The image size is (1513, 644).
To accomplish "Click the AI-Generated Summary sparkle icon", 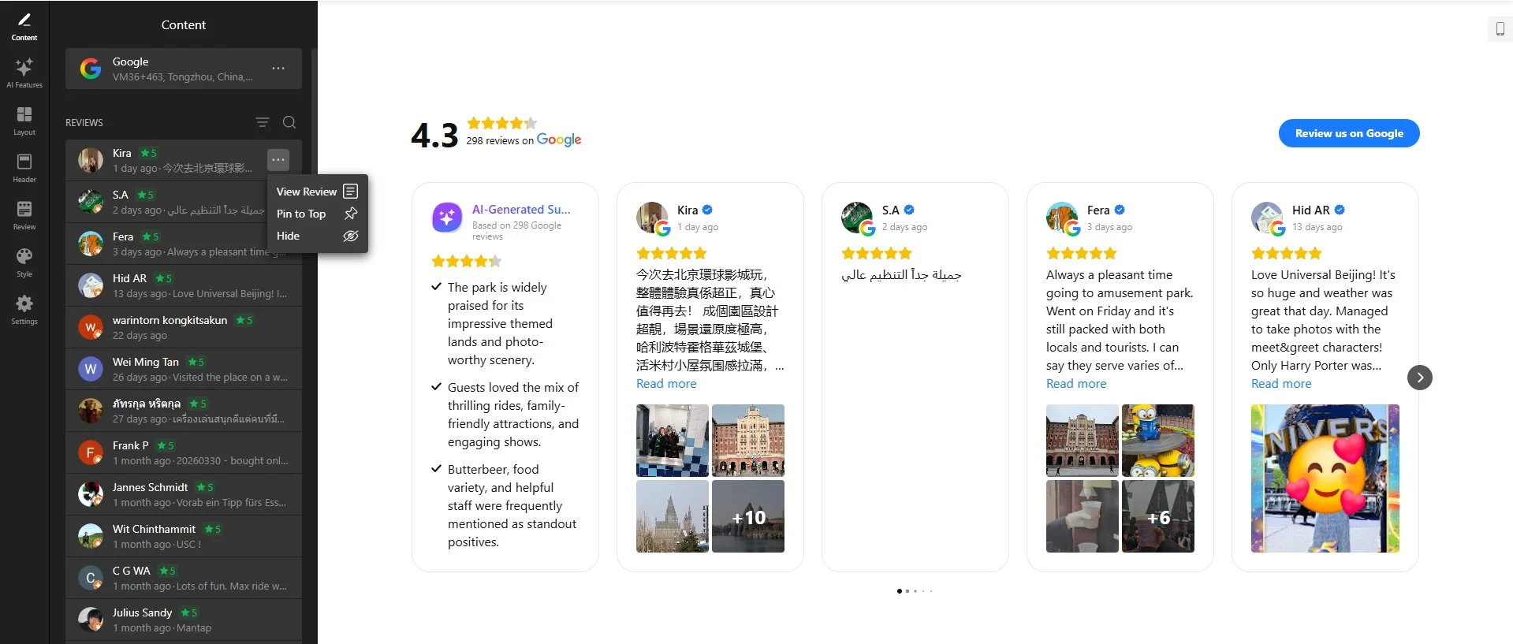I will (x=447, y=218).
